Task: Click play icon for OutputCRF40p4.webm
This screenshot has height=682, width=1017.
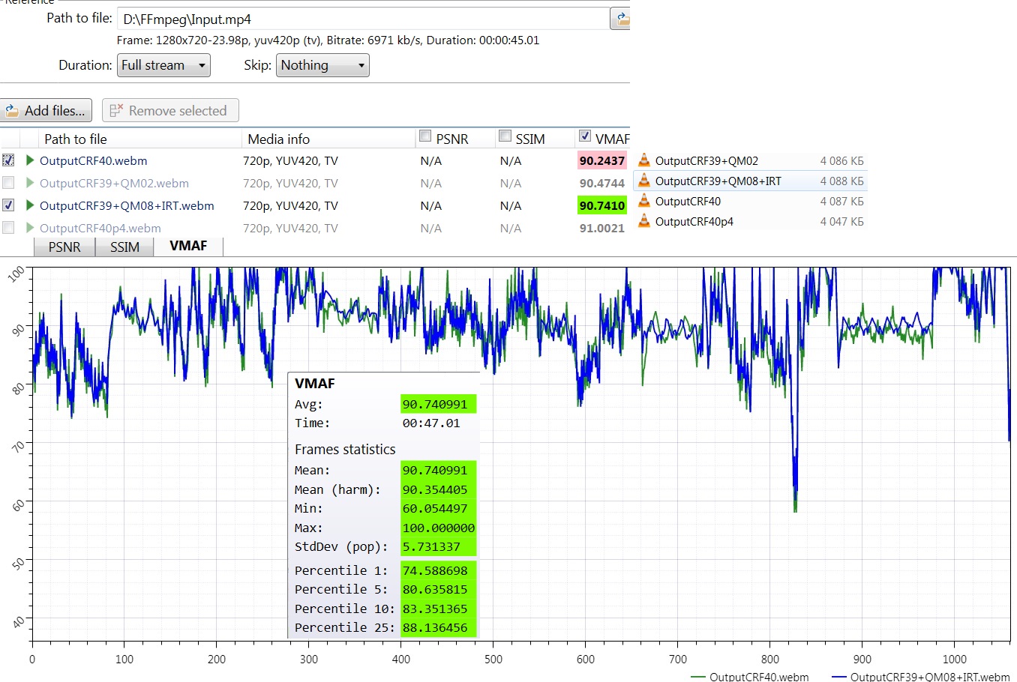Action: tap(30, 228)
